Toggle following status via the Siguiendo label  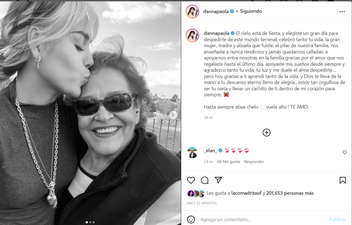coord(250,11)
